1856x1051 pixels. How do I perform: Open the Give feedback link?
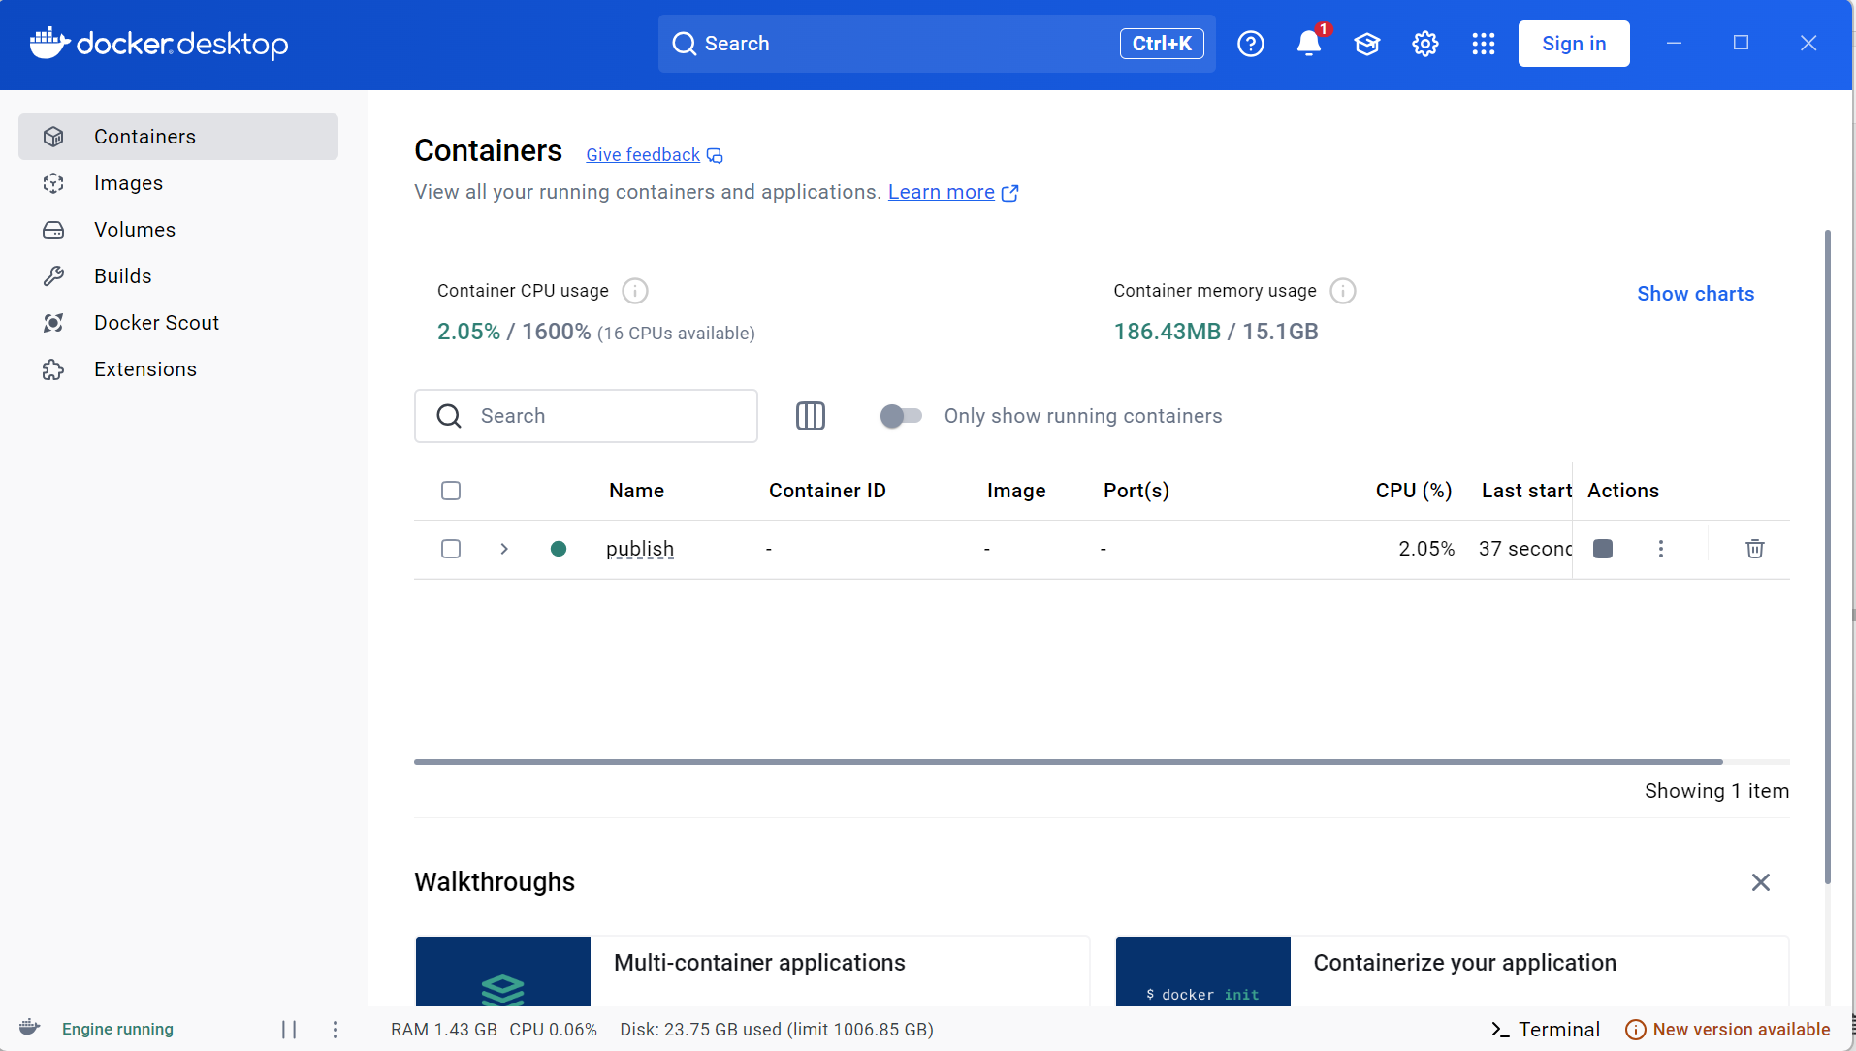643,155
